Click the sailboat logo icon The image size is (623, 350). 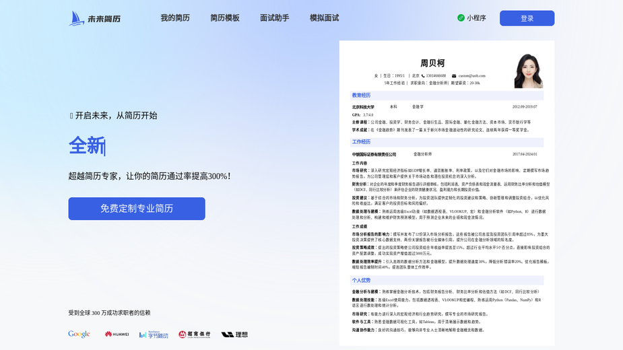[76, 18]
